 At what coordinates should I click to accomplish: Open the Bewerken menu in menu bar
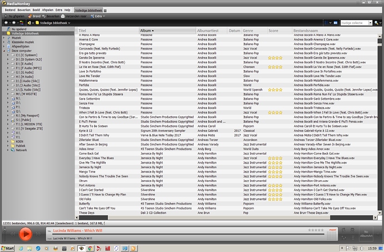24,10
